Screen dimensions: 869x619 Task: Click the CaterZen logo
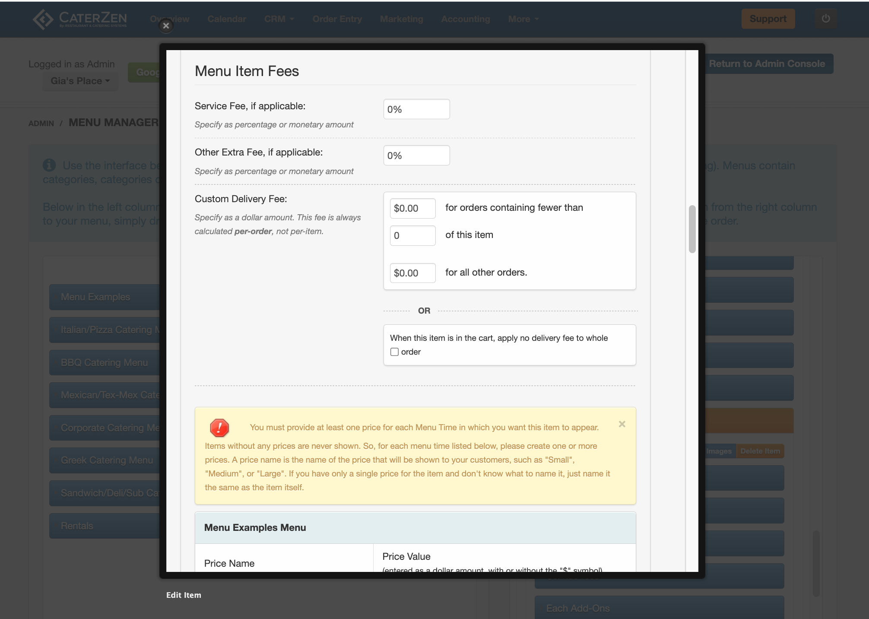pos(80,19)
